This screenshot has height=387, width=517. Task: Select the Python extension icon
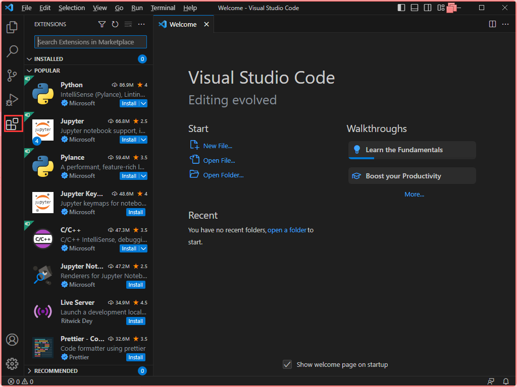point(43,94)
